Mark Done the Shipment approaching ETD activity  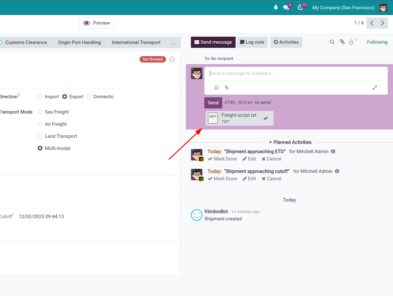223,159
